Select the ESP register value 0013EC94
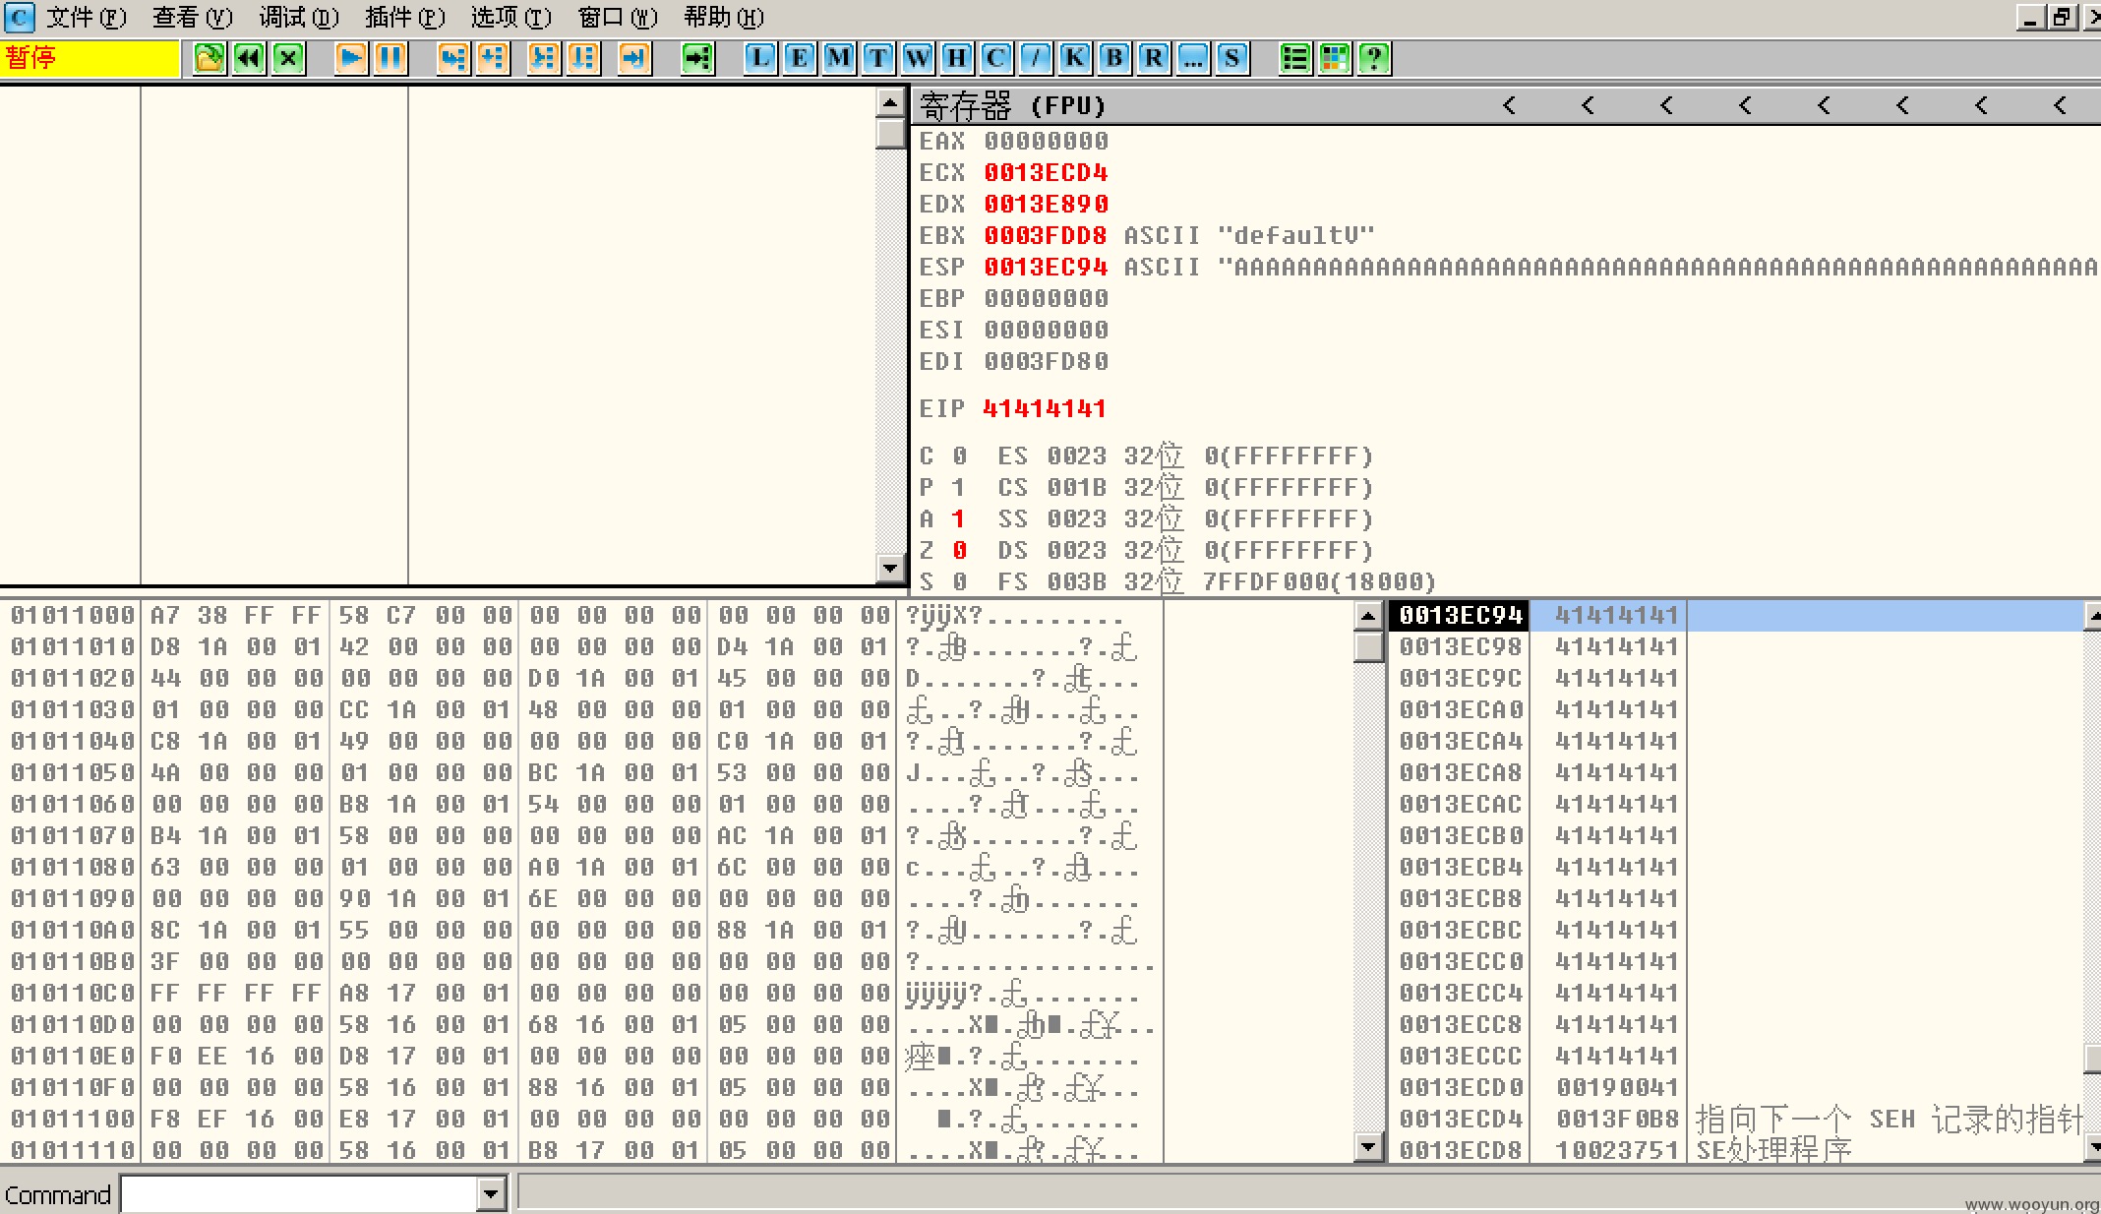The width and height of the screenshot is (2101, 1214). (1046, 267)
